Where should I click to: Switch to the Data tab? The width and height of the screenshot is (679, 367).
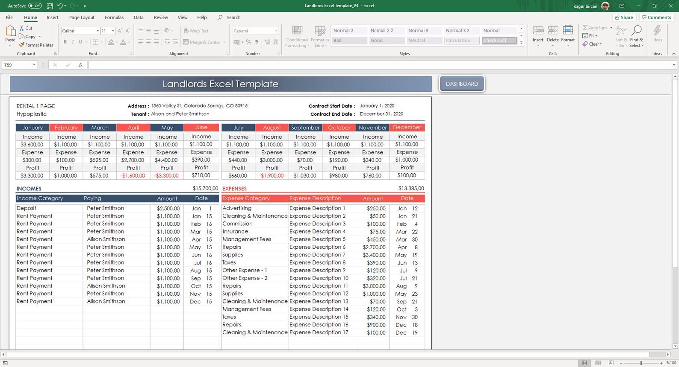tap(139, 17)
